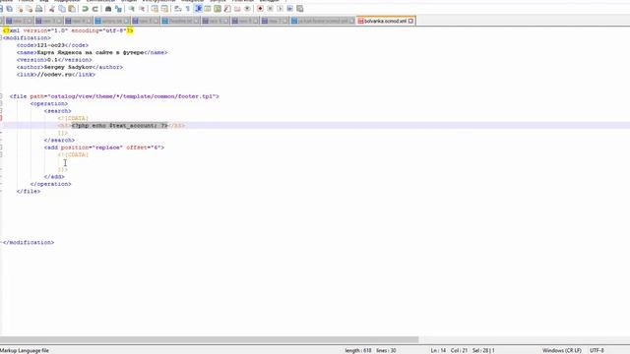This screenshot has width=630, height=354.
Task: Click the Paste clipboard toolbar icon
Action: coord(72,9)
